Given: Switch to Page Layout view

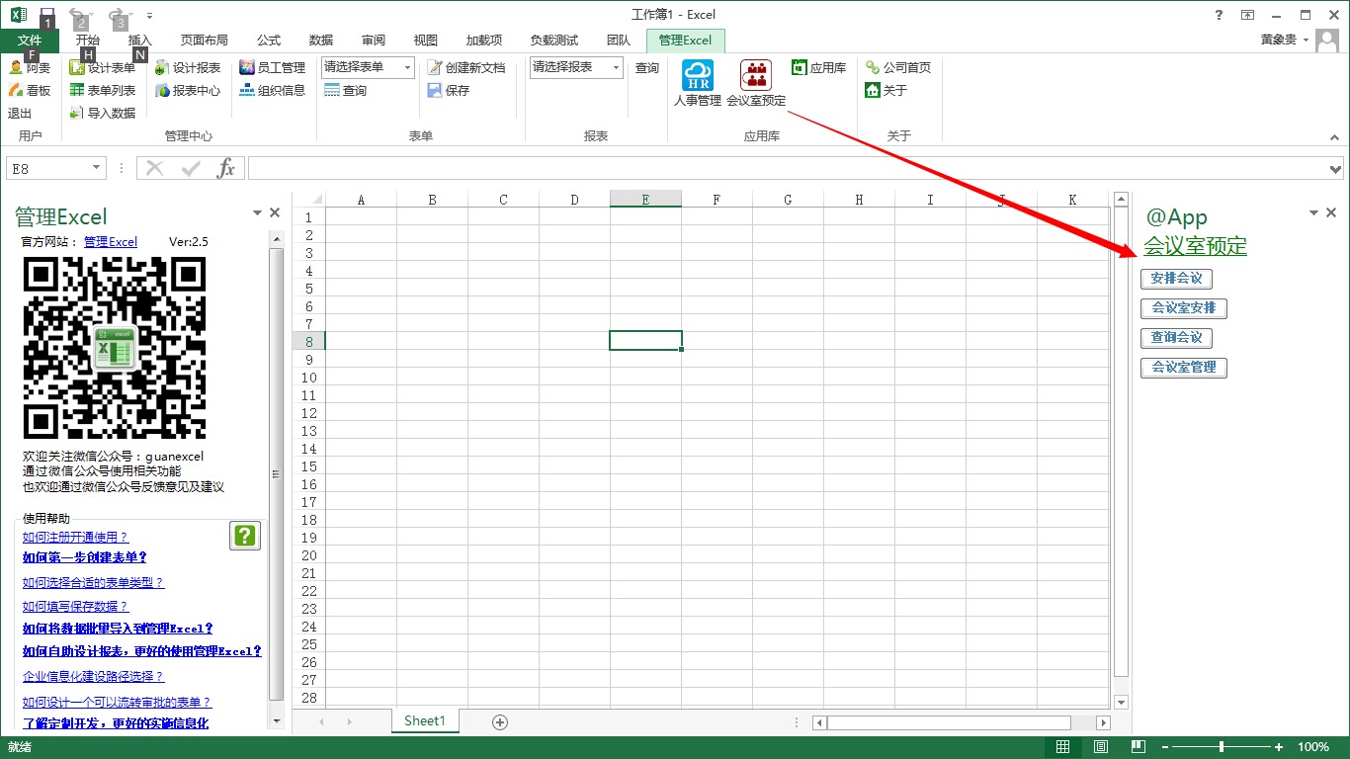Looking at the screenshot, I should 1101,746.
